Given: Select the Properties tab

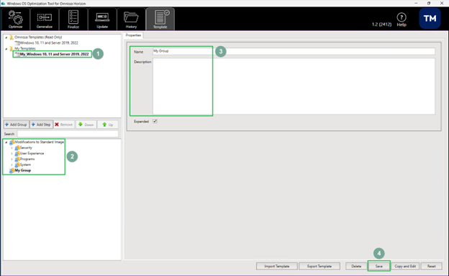Looking at the screenshot, I should coord(133,35).
